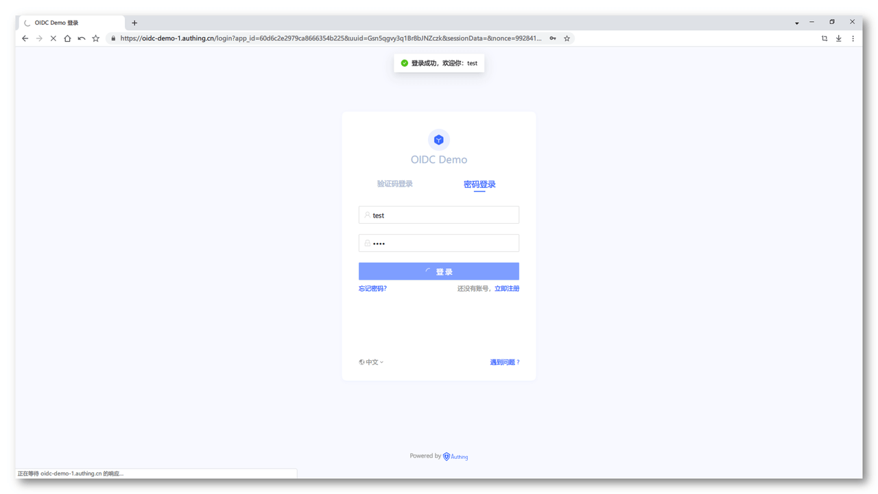Select the 密码登录 tab
The image size is (878, 494).
coord(479,185)
